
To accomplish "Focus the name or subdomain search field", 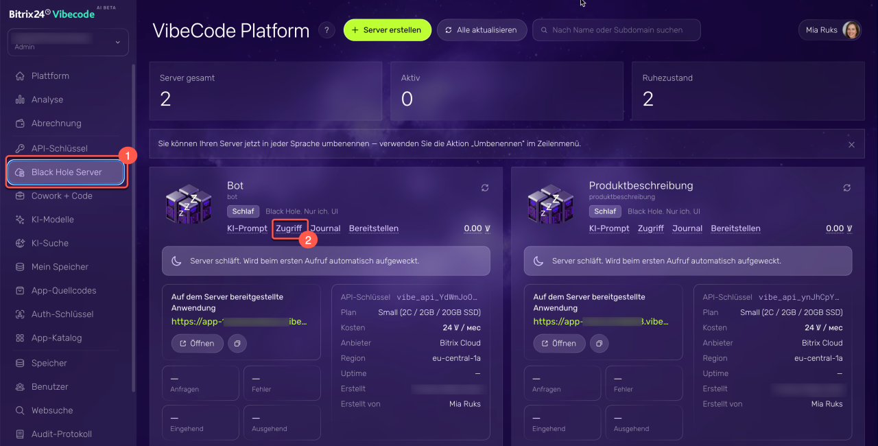I will [617, 30].
